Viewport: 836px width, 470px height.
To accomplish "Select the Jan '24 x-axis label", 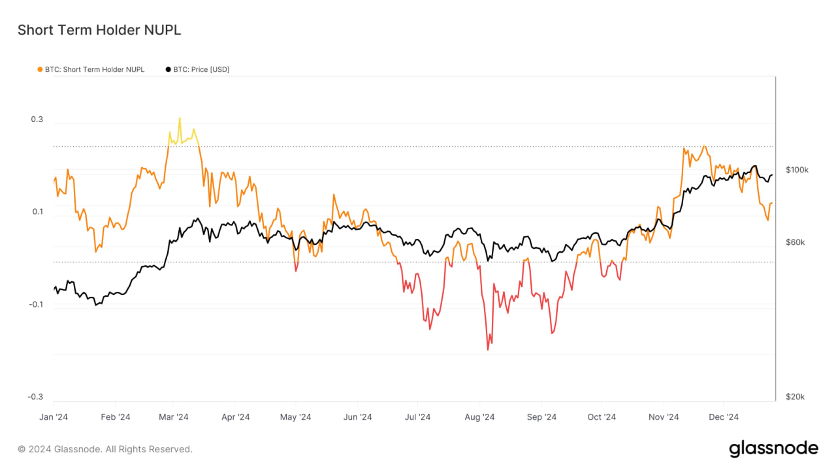I will tap(54, 417).
